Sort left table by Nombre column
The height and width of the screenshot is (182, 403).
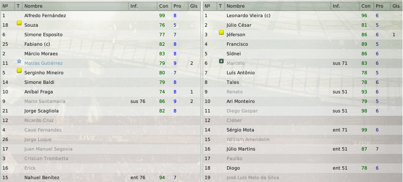[x=76, y=6]
